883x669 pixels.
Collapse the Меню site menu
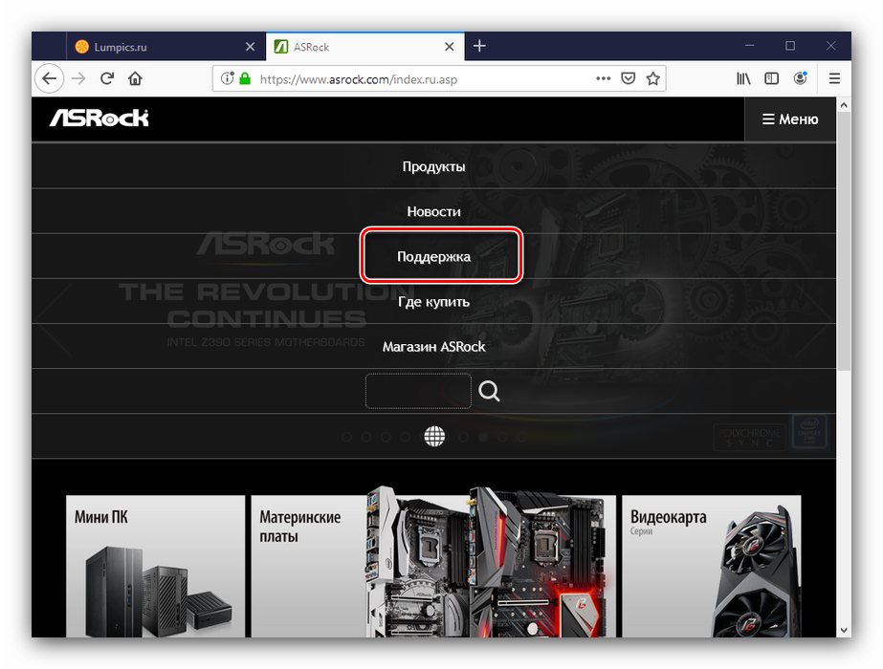(790, 119)
